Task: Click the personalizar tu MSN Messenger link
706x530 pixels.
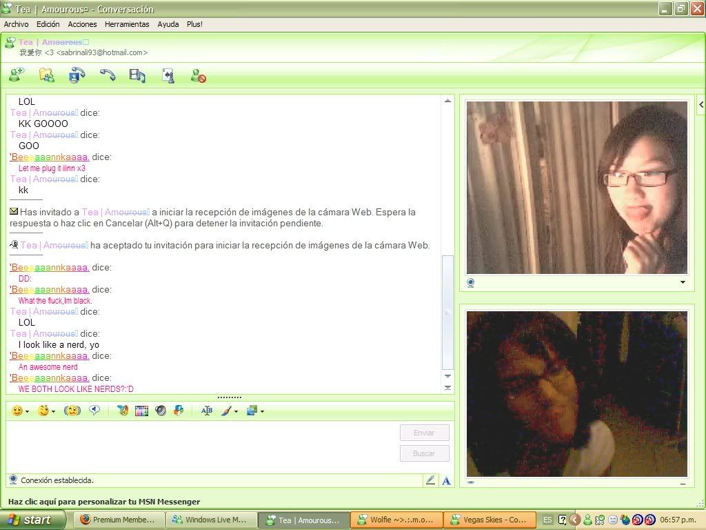Action: (x=104, y=502)
